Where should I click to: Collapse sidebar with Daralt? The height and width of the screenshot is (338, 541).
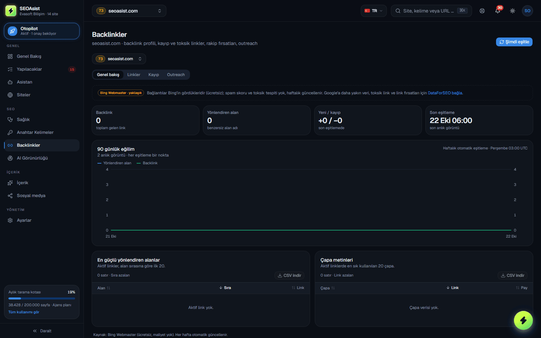42,331
